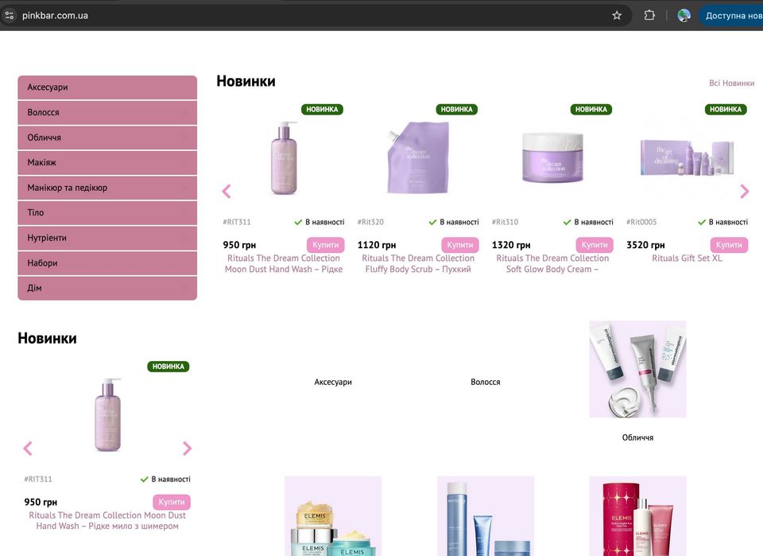
Task: Click product code #Rit310
Action: [x=505, y=222]
